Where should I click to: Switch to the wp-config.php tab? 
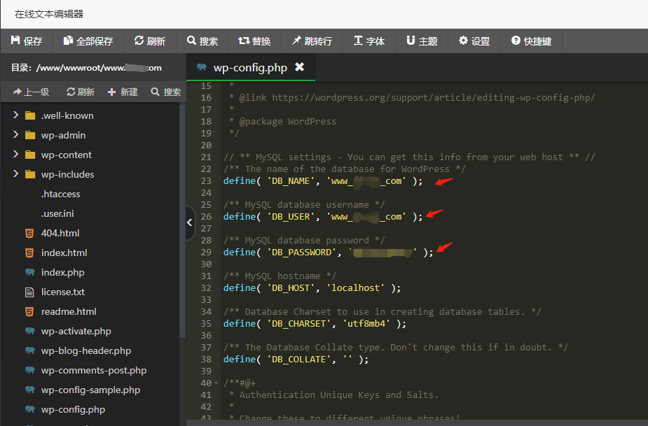click(250, 67)
